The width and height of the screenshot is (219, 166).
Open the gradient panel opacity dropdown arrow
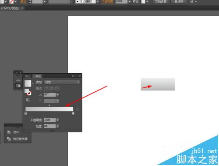(x=58, y=120)
